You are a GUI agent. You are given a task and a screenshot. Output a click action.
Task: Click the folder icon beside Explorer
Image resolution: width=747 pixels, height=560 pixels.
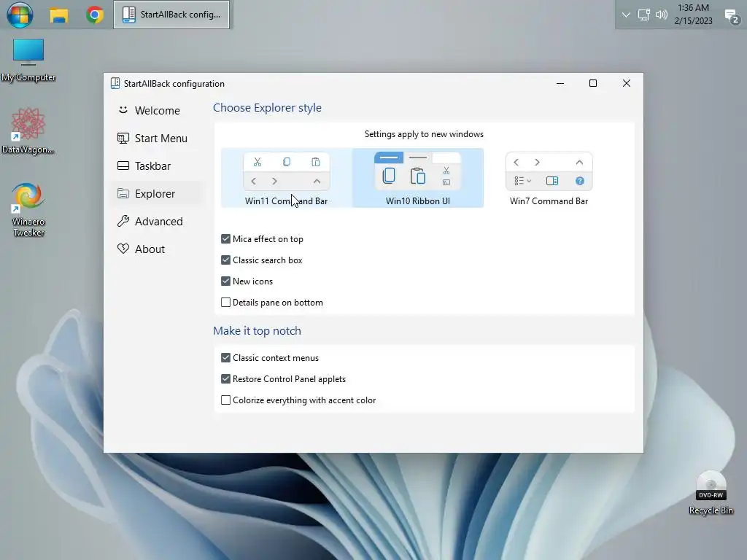click(123, 194)
